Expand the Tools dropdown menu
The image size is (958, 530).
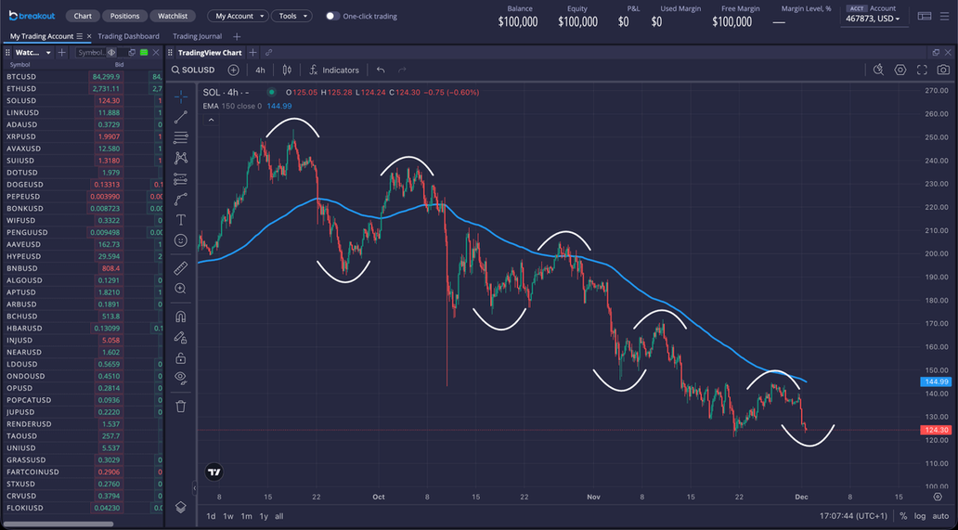(x=291, y=16)
